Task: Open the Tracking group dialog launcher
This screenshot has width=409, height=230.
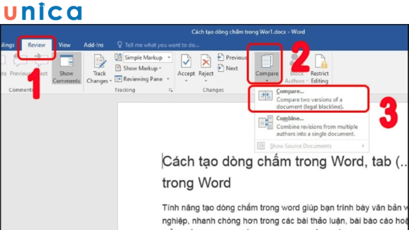Action: (x=171, y=90)
